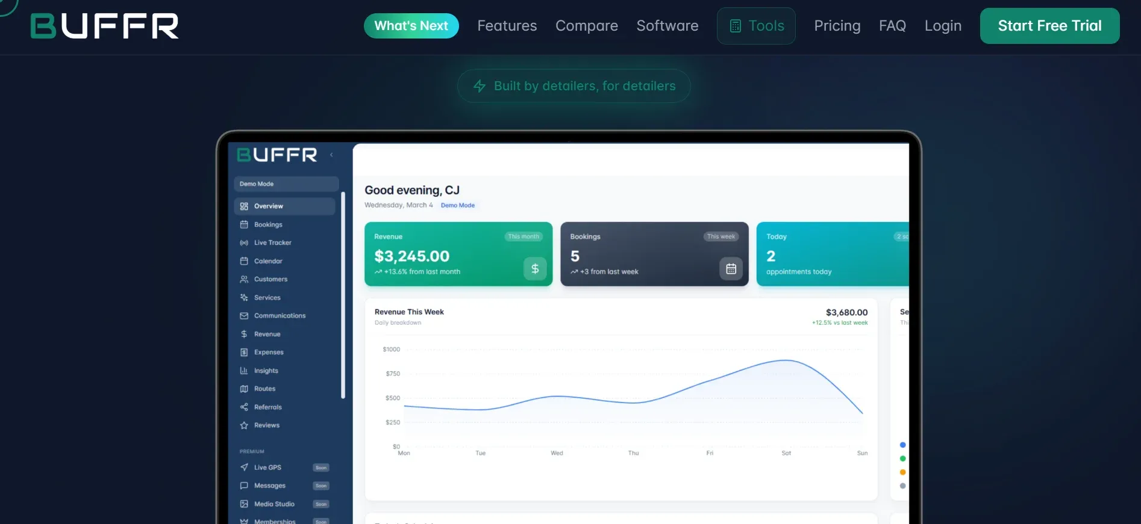Click the 'This week' badge on the Bookings card

(721, 236)
